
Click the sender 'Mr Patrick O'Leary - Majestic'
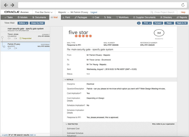[98, 55]
